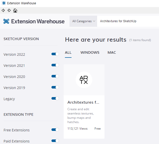Click the 113,121 Views count
Image resolution: width=159 pixels, height=144 pixels.
[77, 129]
